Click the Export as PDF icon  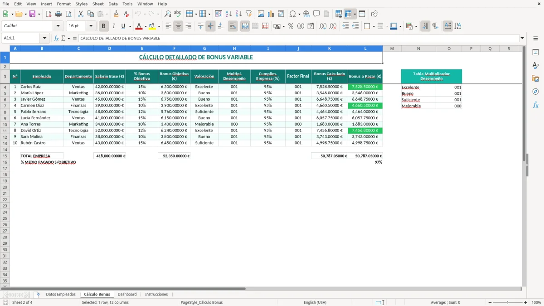tap(49, 14)
